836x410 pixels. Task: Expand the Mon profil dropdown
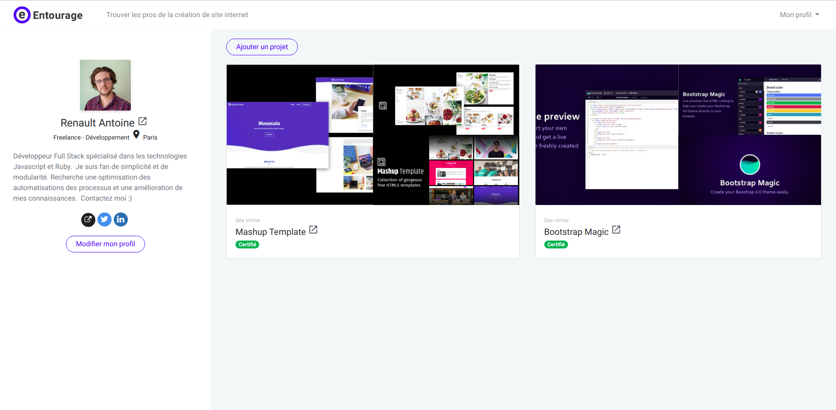[799, 15]
